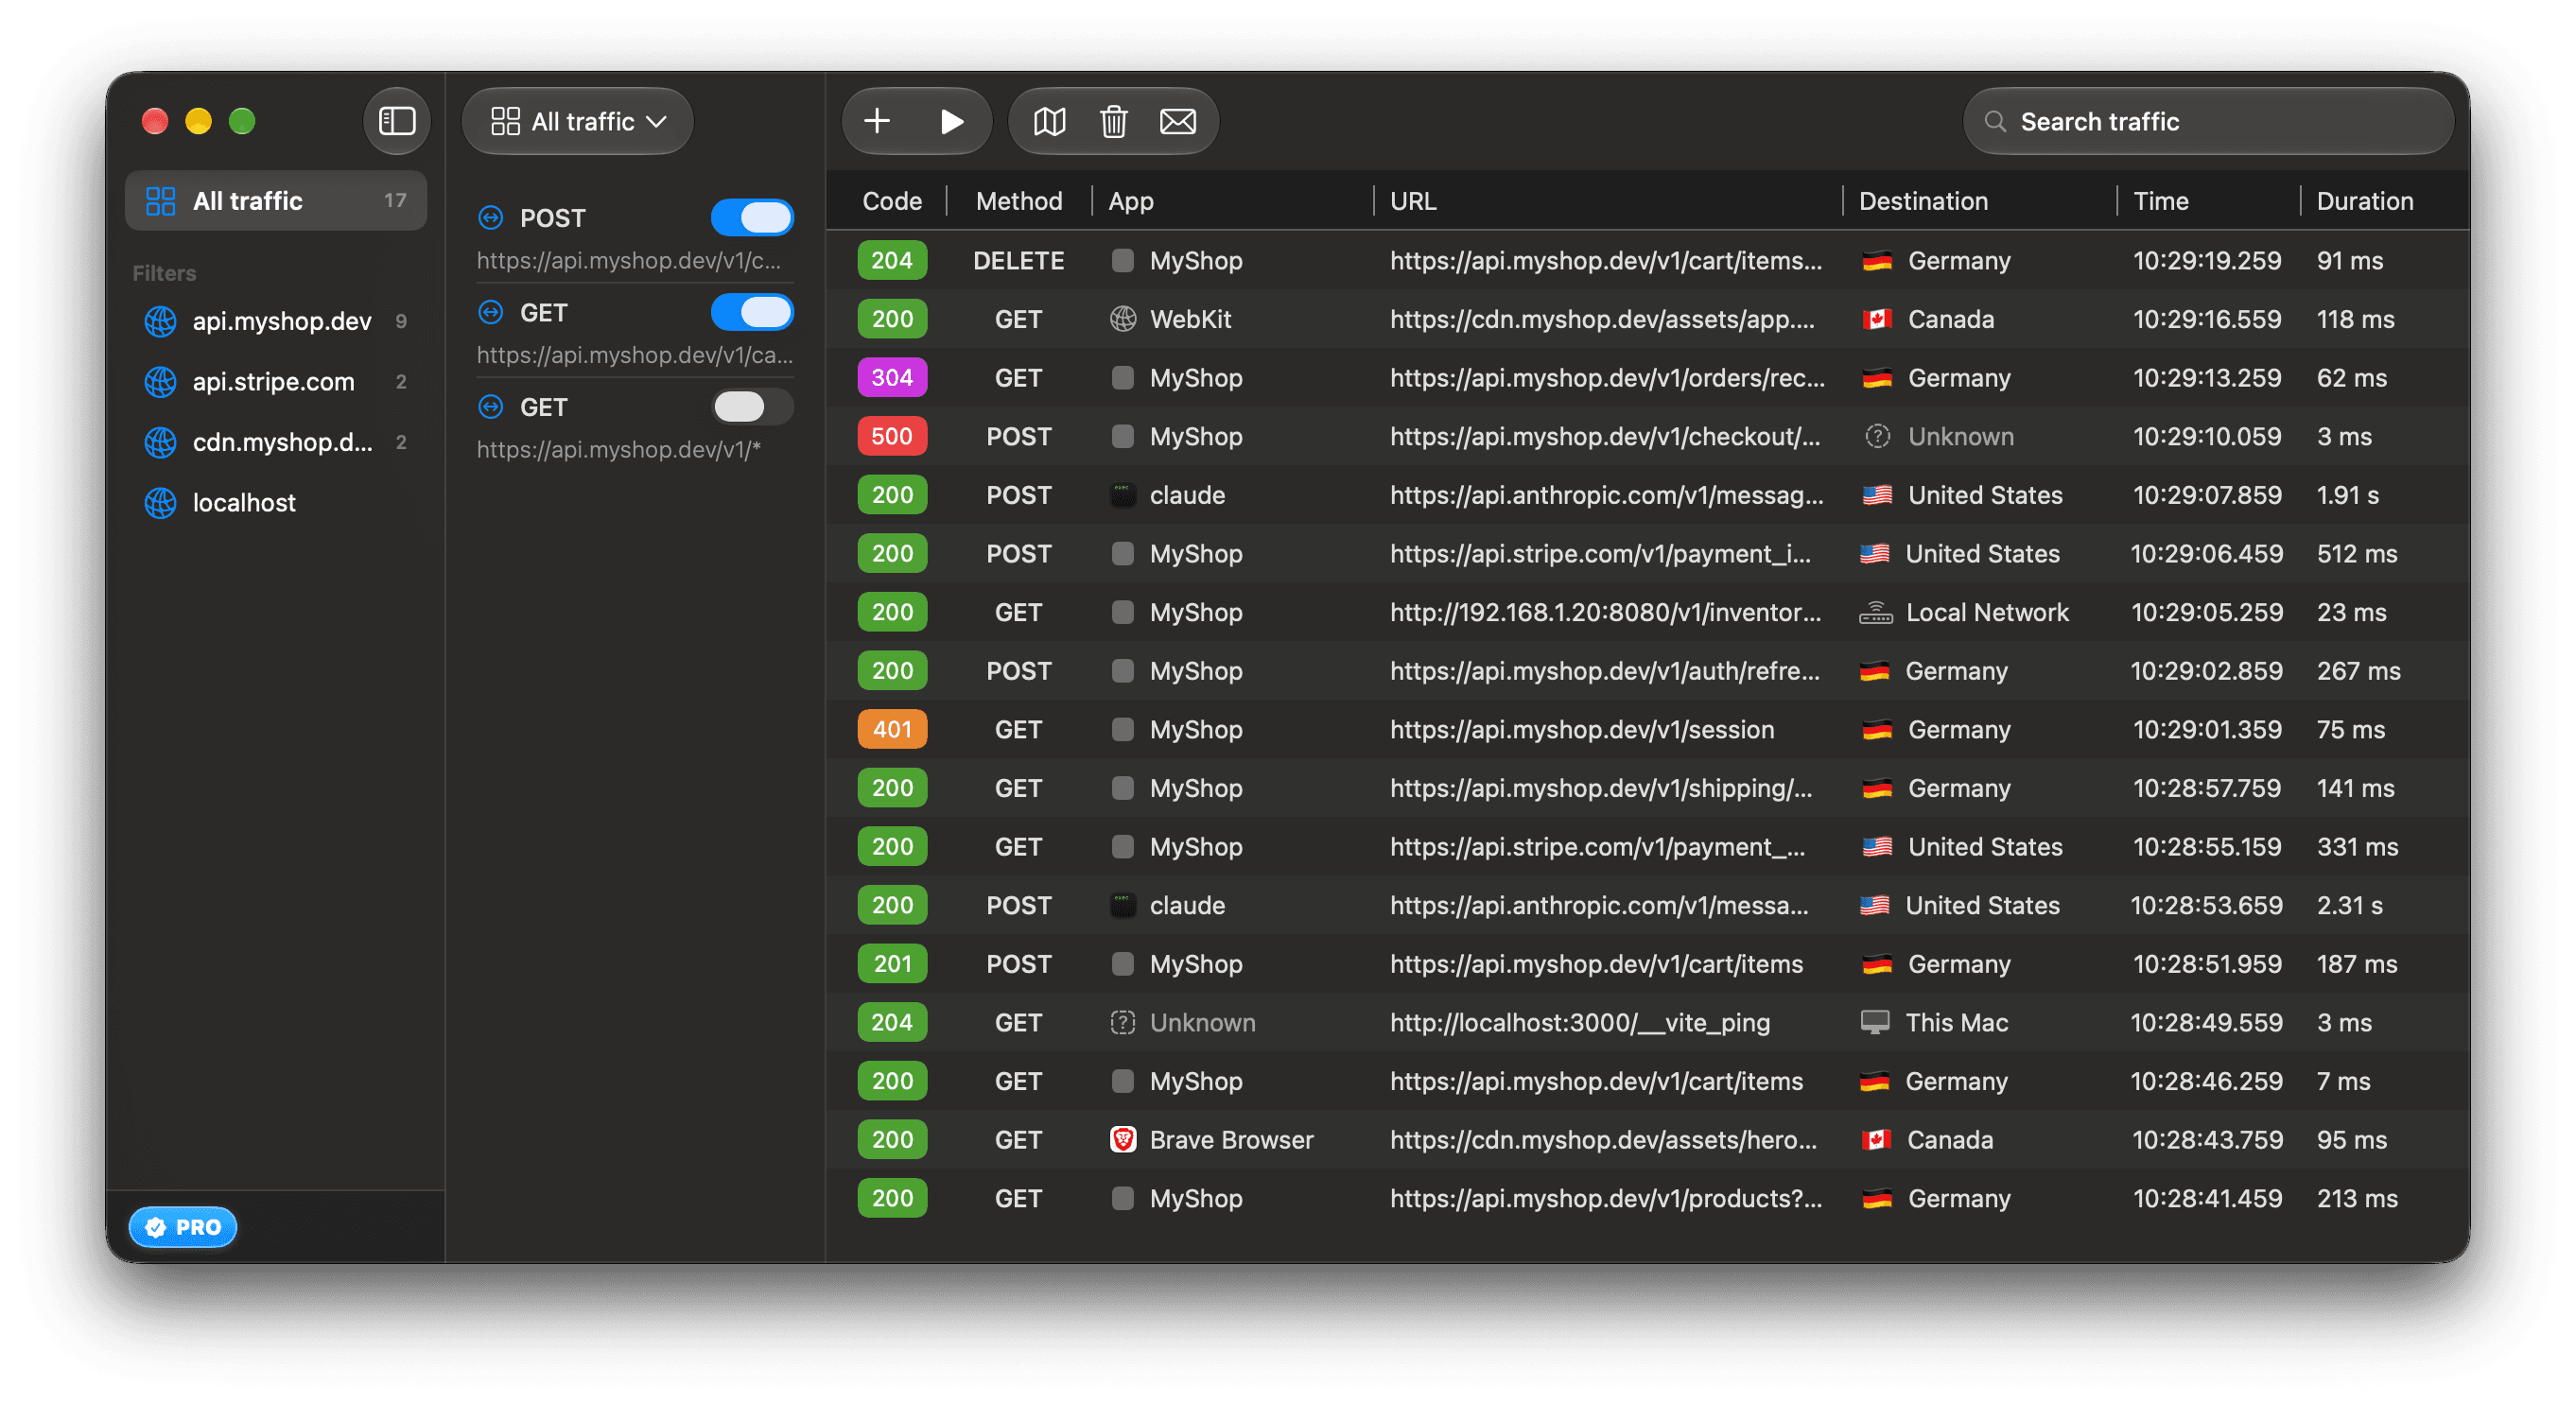Click the plus icon to add a rule
Image resolution: width=2576 pixels, height=1403 pixels.
pos(877,121)
